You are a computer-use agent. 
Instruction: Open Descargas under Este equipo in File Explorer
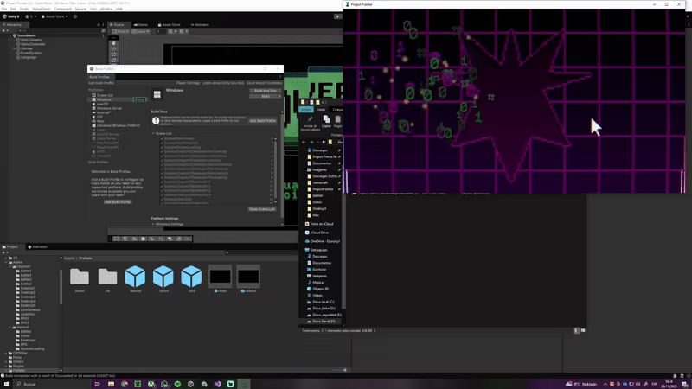(x=320, y=256)
